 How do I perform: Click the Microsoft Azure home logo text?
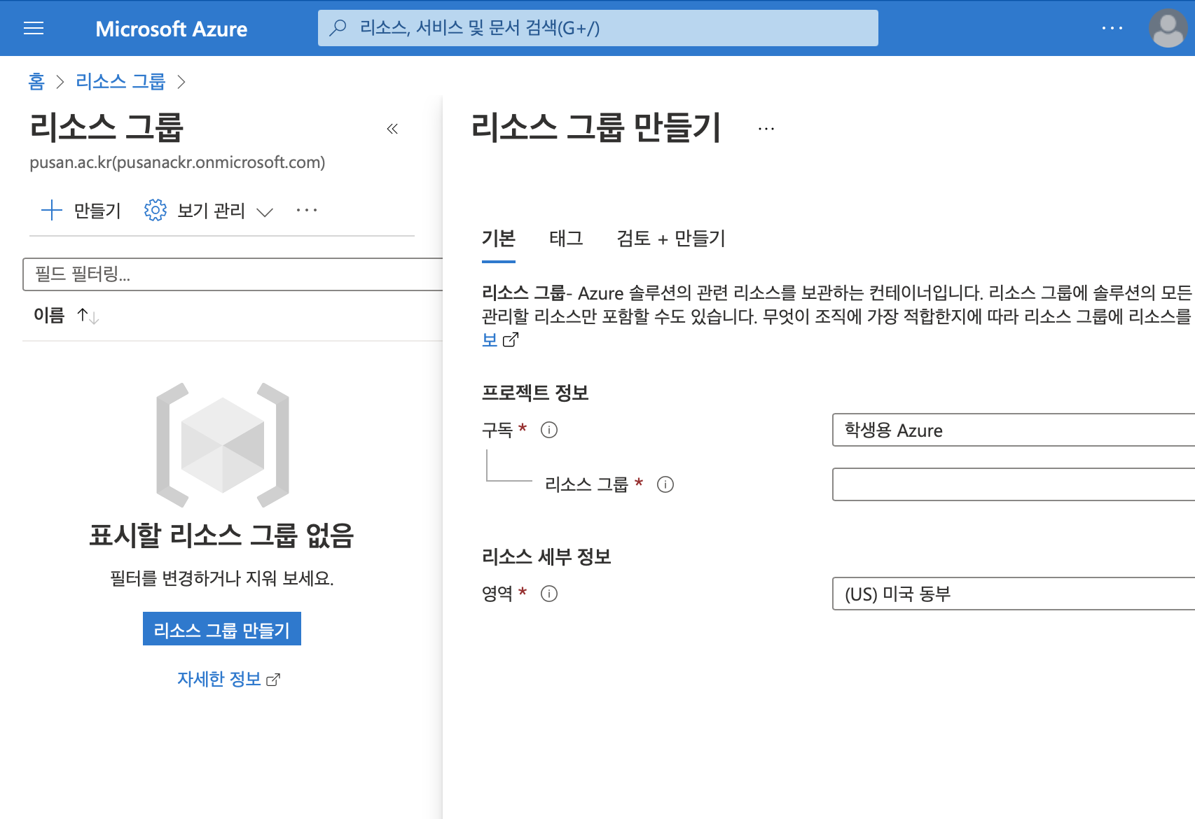click(171, 29)
